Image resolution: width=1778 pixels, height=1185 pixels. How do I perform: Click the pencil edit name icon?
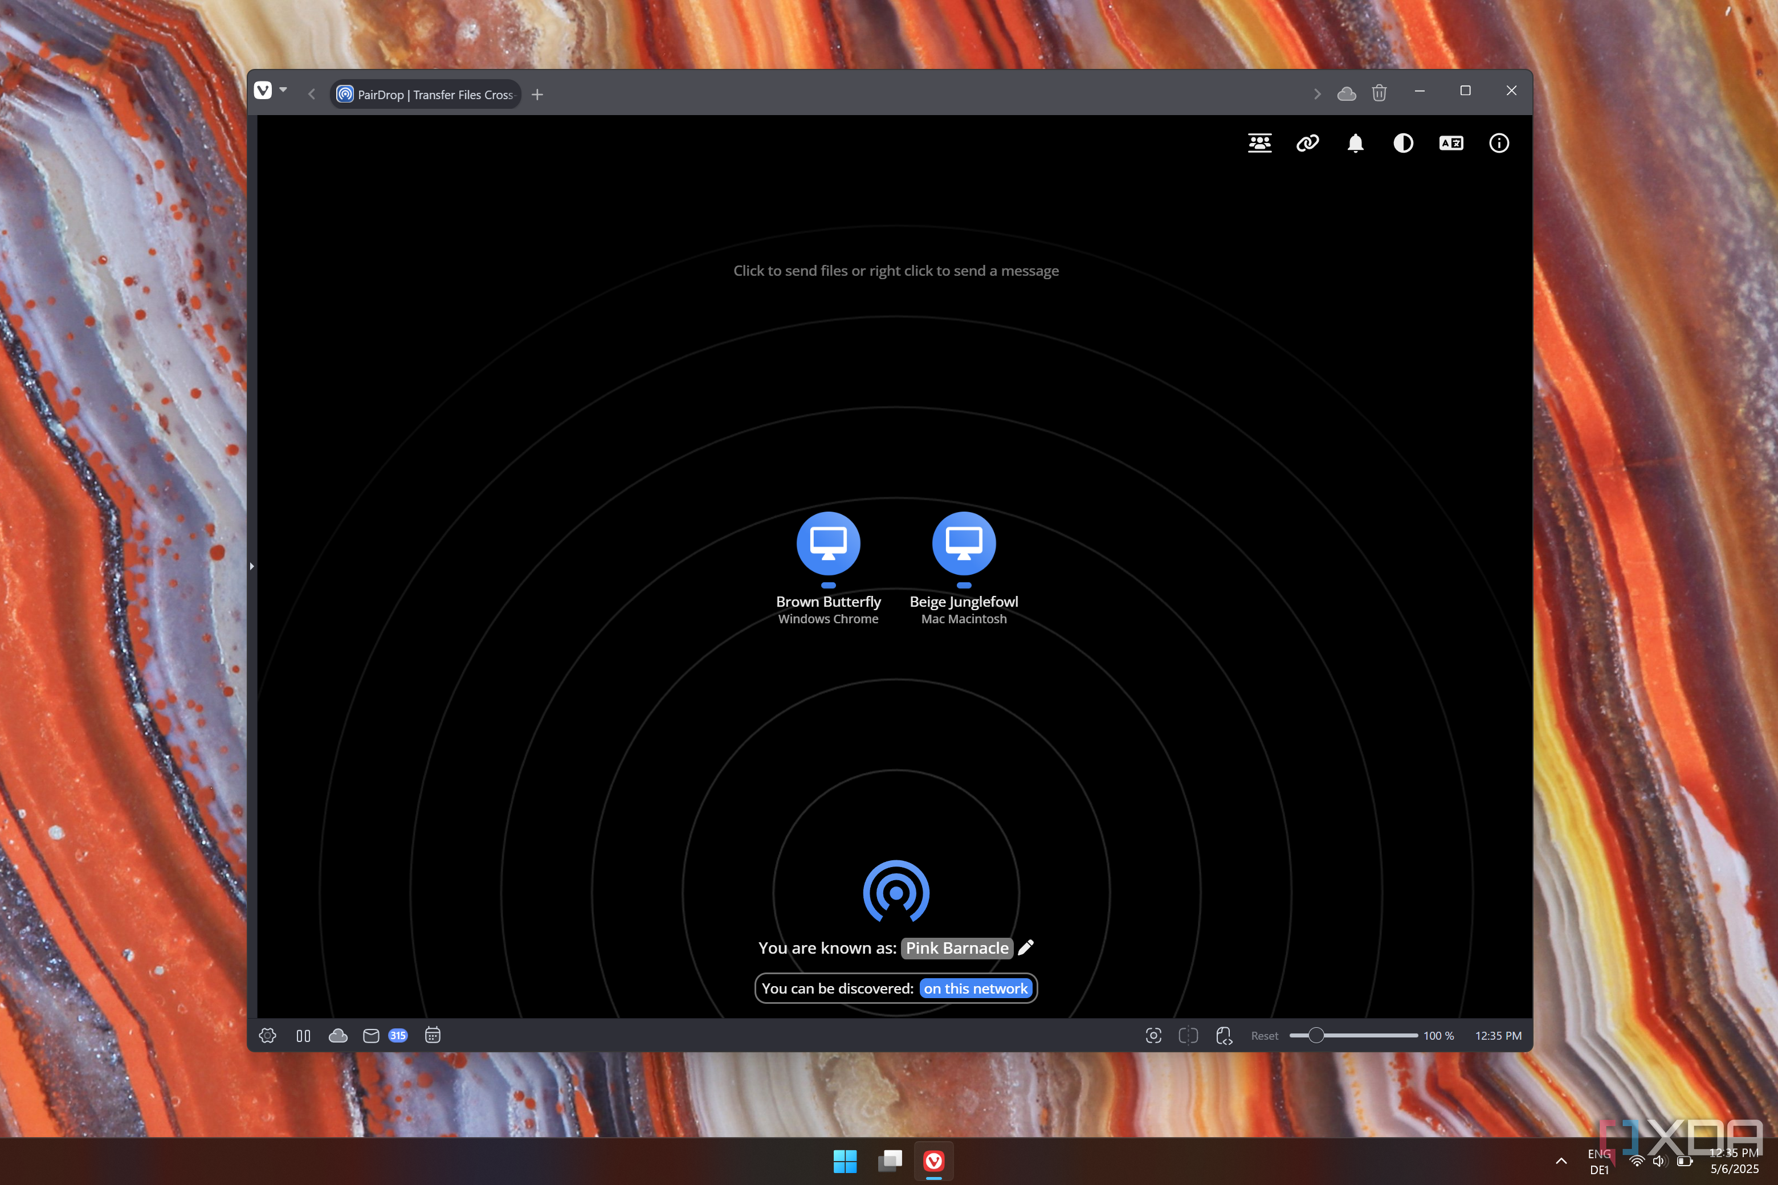[x=1026, y=947]
